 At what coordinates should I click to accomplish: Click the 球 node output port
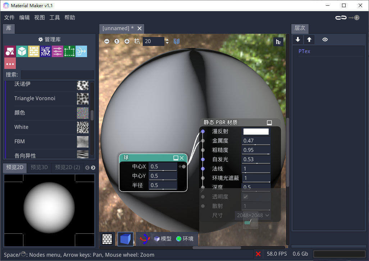click(x=183, y=167)
